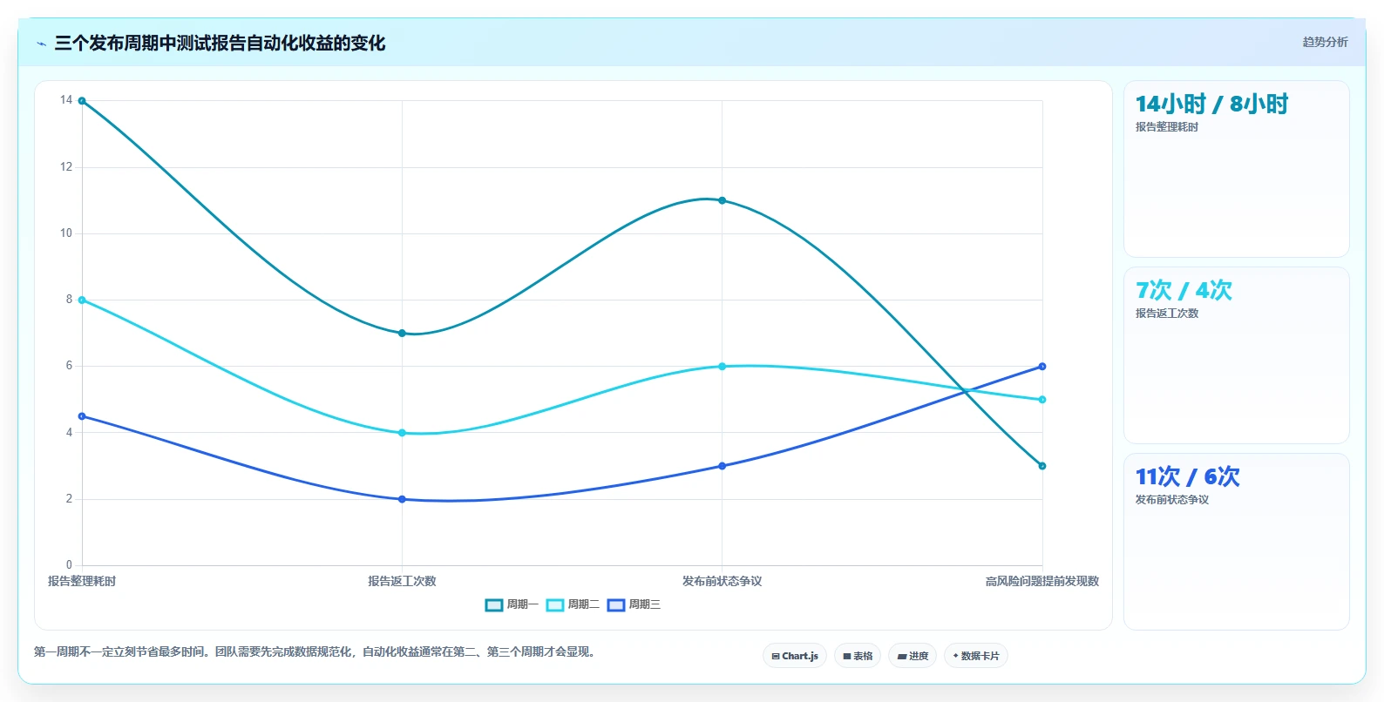1384x702 pixels.
Task: Click the Chart.js tag
Action: (795, 656)
